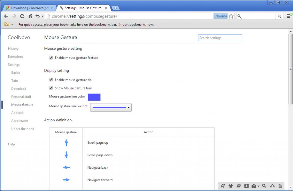The height and width of the screenshot is (191, 293).
Task: Expand the bookmarks bar dropdown arrow
Action: [12, 25]
